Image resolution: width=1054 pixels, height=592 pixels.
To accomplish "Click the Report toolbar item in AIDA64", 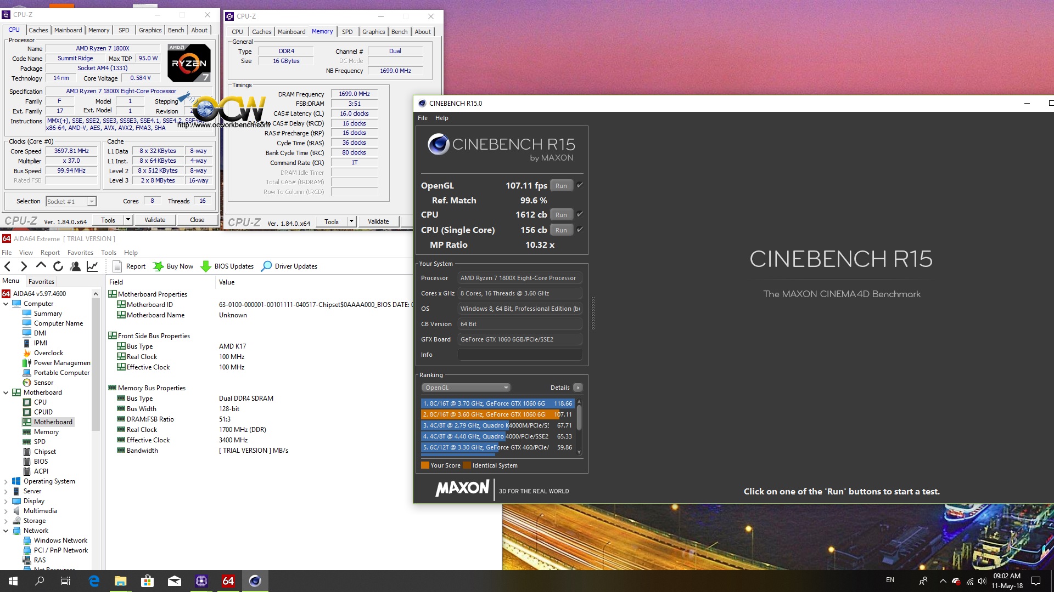I will pos(129,266).
